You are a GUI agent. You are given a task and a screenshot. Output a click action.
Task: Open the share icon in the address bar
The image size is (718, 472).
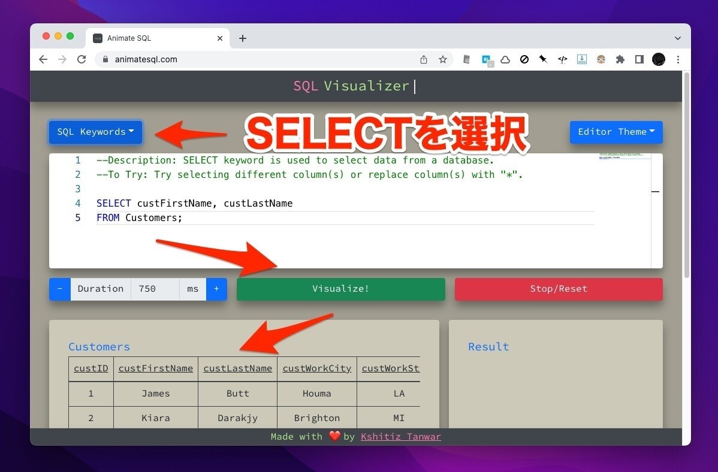pos(424,59)
